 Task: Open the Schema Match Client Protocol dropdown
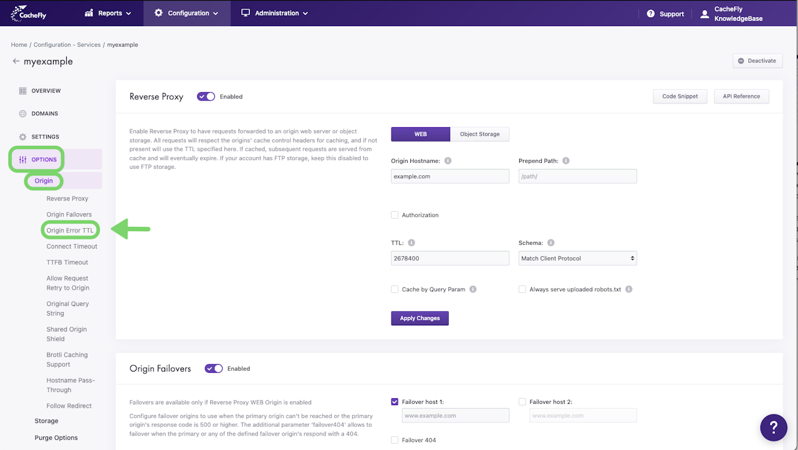pyautogui.click(x=578, y=258)
